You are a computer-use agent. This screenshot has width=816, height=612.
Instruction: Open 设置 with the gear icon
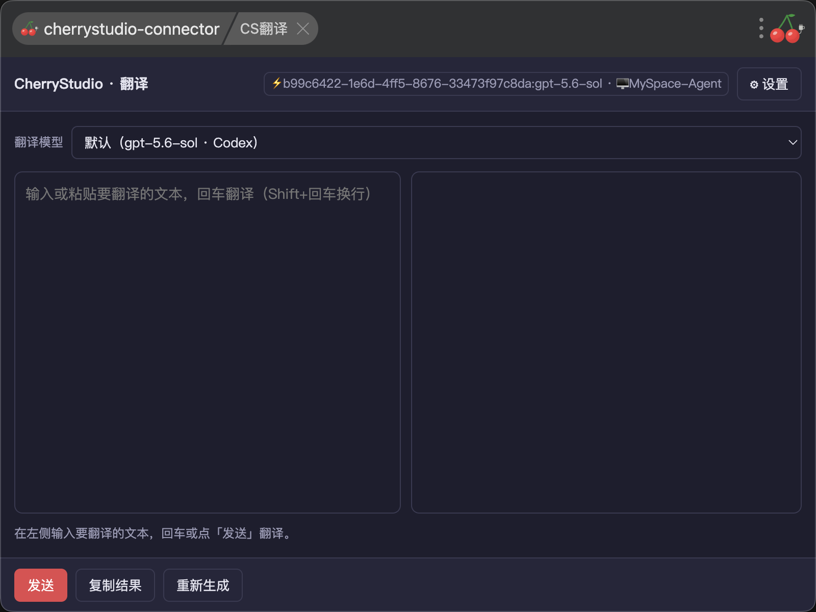pyautogui.click(x=769, y=84)
